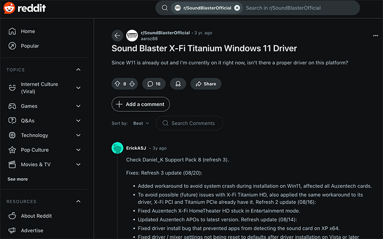Image resolution: width=383 pixels, height=239 pixels.
Task: Expand the Technology topic chevron
Action: [x=78, y=135]
